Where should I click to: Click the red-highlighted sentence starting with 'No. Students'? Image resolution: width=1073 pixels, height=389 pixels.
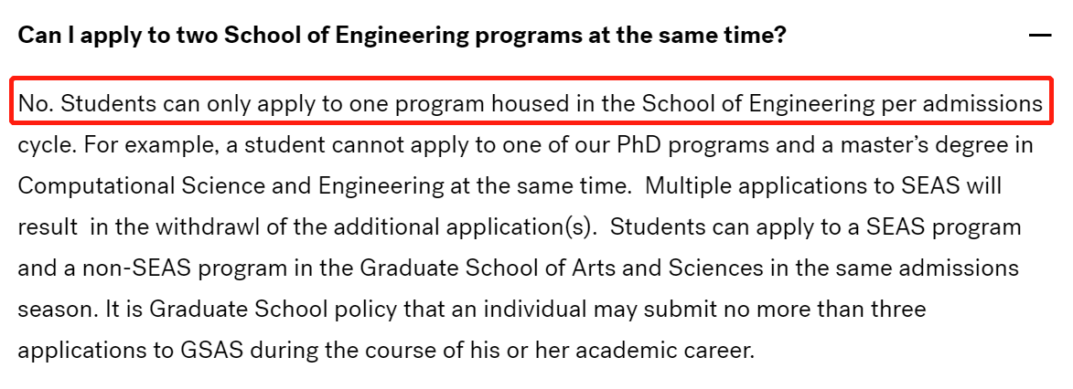tap(531, 104)
